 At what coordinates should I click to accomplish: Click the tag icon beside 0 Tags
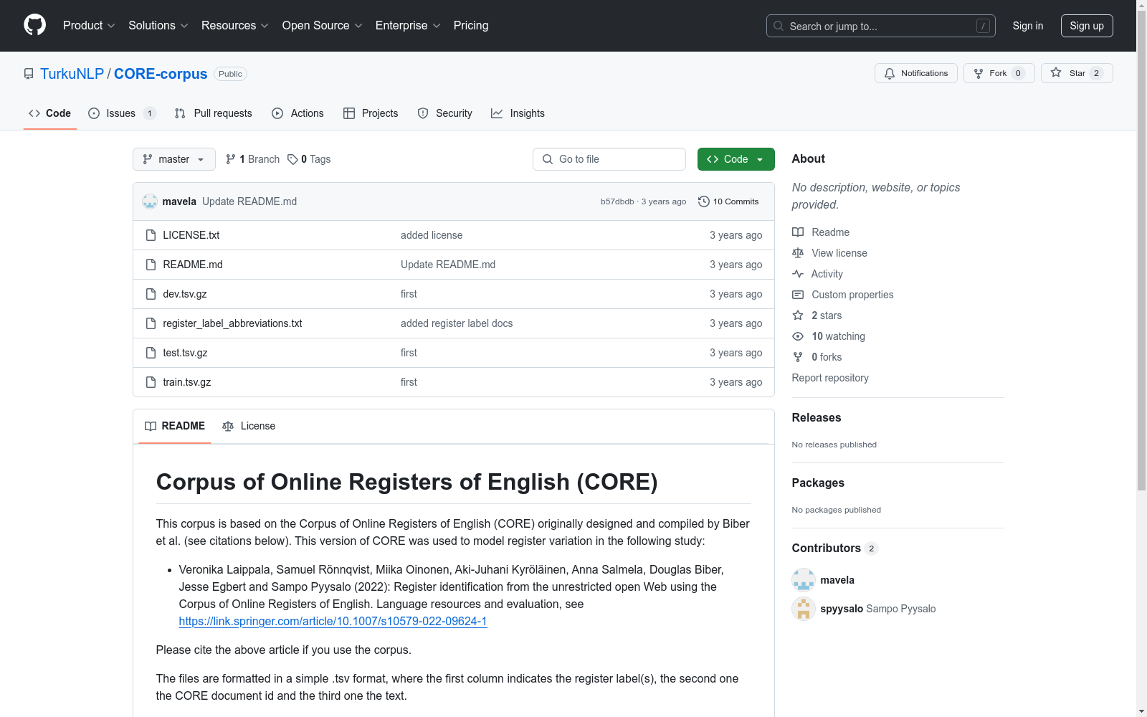pyautogui.click(x=292, y=159)
